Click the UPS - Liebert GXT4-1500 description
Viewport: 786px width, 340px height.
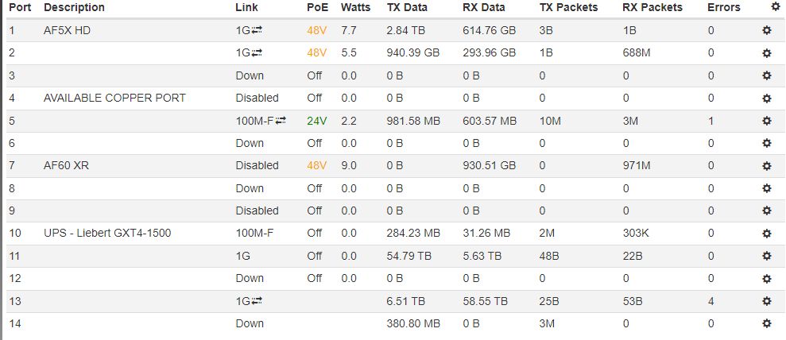click(x=107, y=233)
